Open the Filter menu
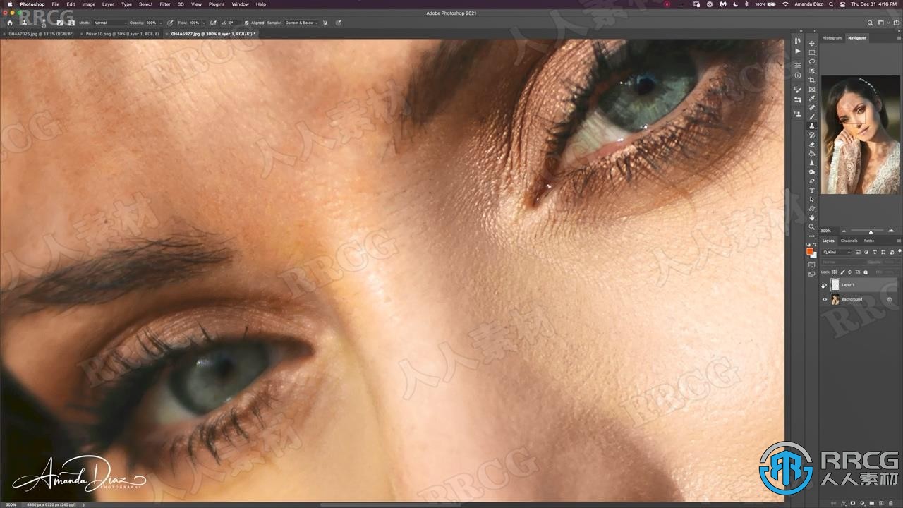The image size is (903, 508). point(165,4)
